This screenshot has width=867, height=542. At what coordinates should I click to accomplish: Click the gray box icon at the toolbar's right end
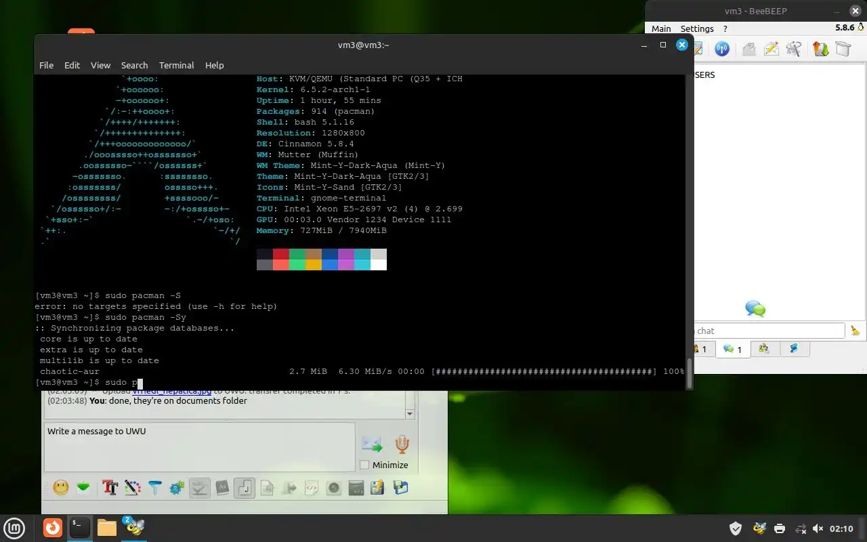tap(843, 49)
